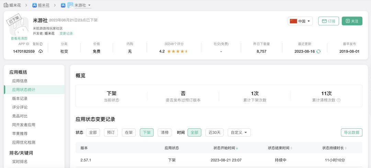Click the developer icon before first 姬米花 breadcrumb

(6, 5)
